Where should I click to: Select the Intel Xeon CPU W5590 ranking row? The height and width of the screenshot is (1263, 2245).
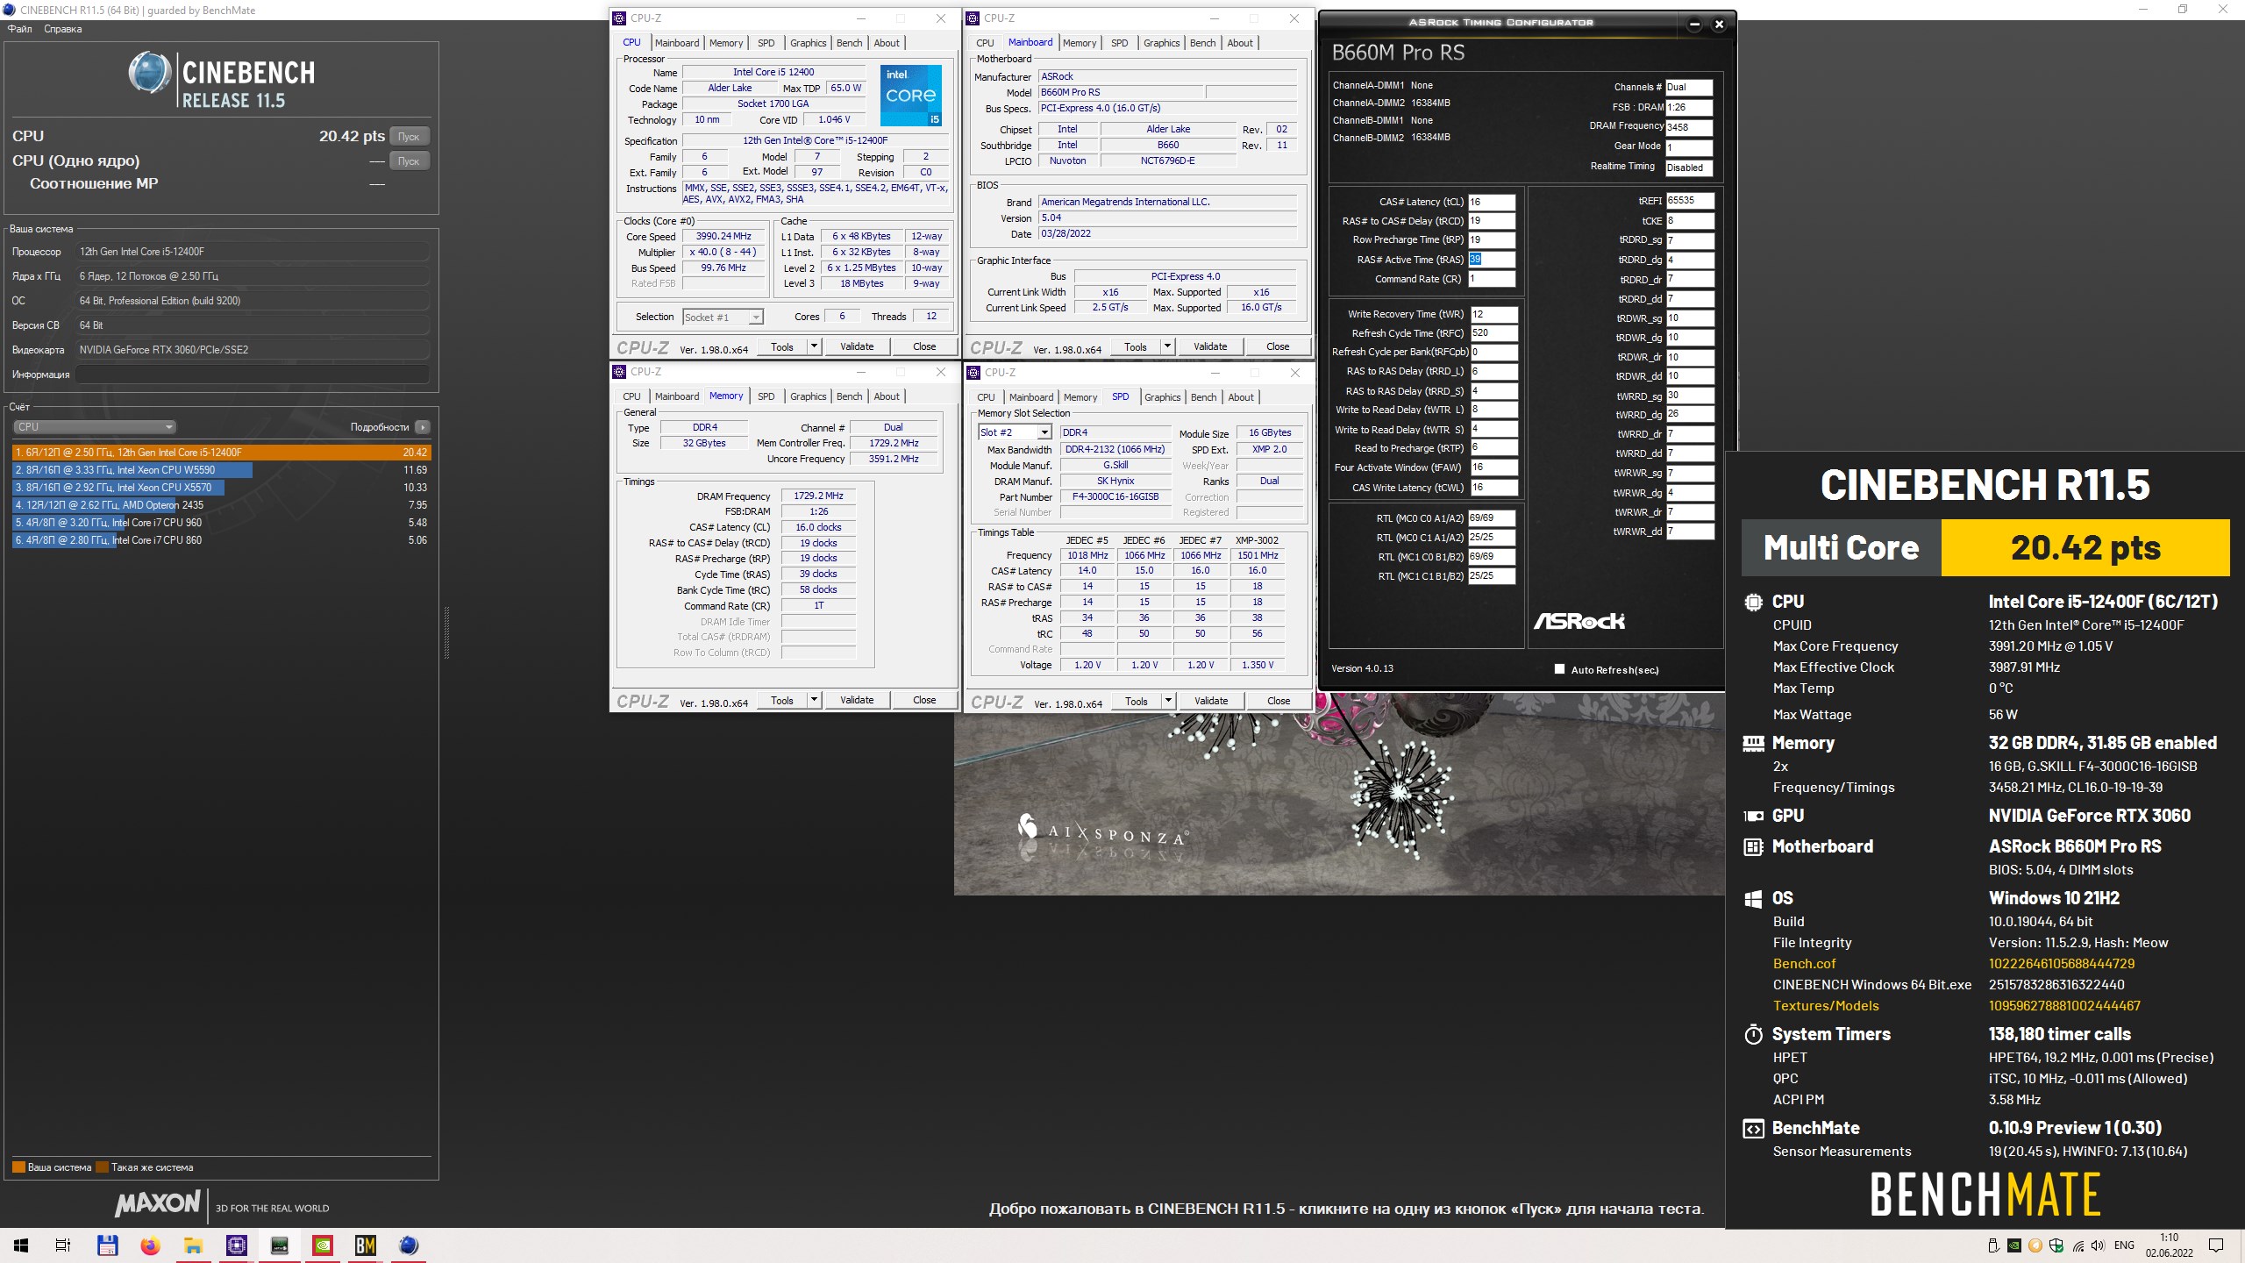221,470
